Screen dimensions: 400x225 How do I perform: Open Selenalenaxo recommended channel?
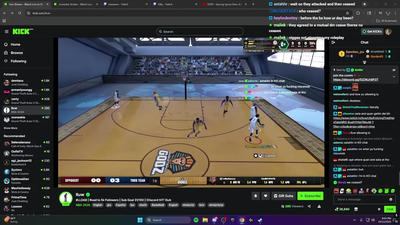(27, 144)
